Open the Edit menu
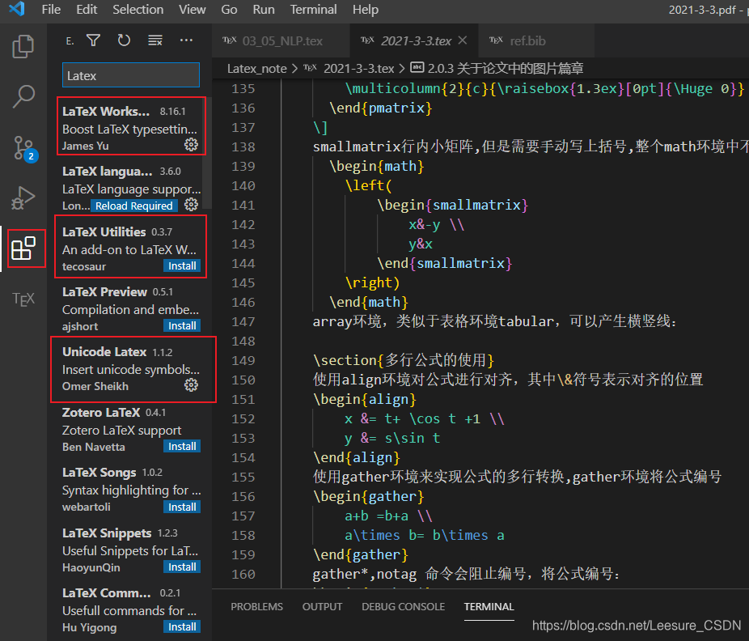This screenshot has width=749, height=641. pos(87,10)
